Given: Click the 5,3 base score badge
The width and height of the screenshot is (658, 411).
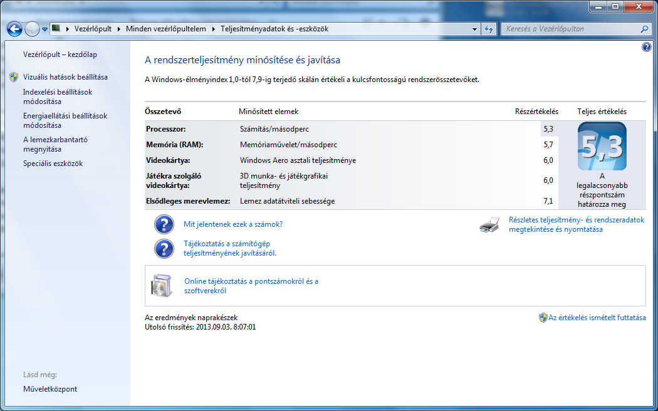Looking at the screenshot, I should click(x=602, y=146).
